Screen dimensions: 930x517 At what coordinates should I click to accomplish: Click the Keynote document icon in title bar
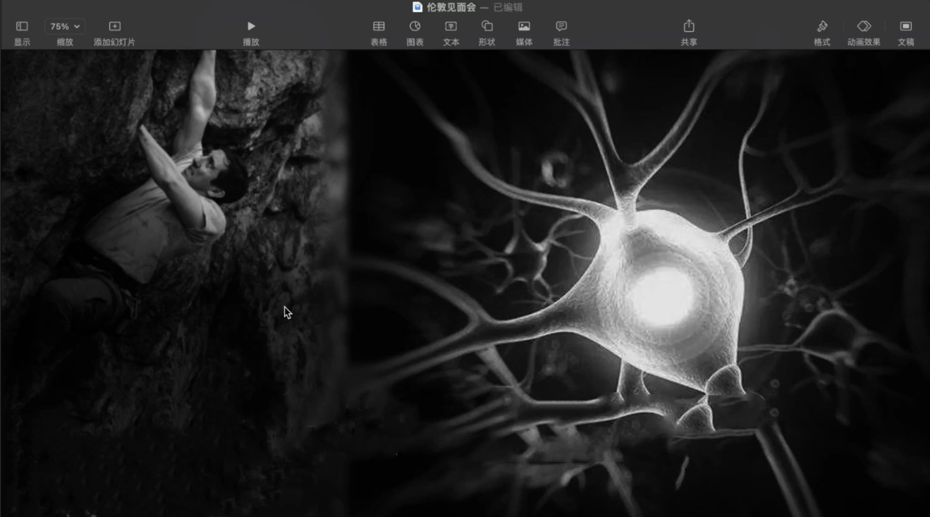coord(417,7)
